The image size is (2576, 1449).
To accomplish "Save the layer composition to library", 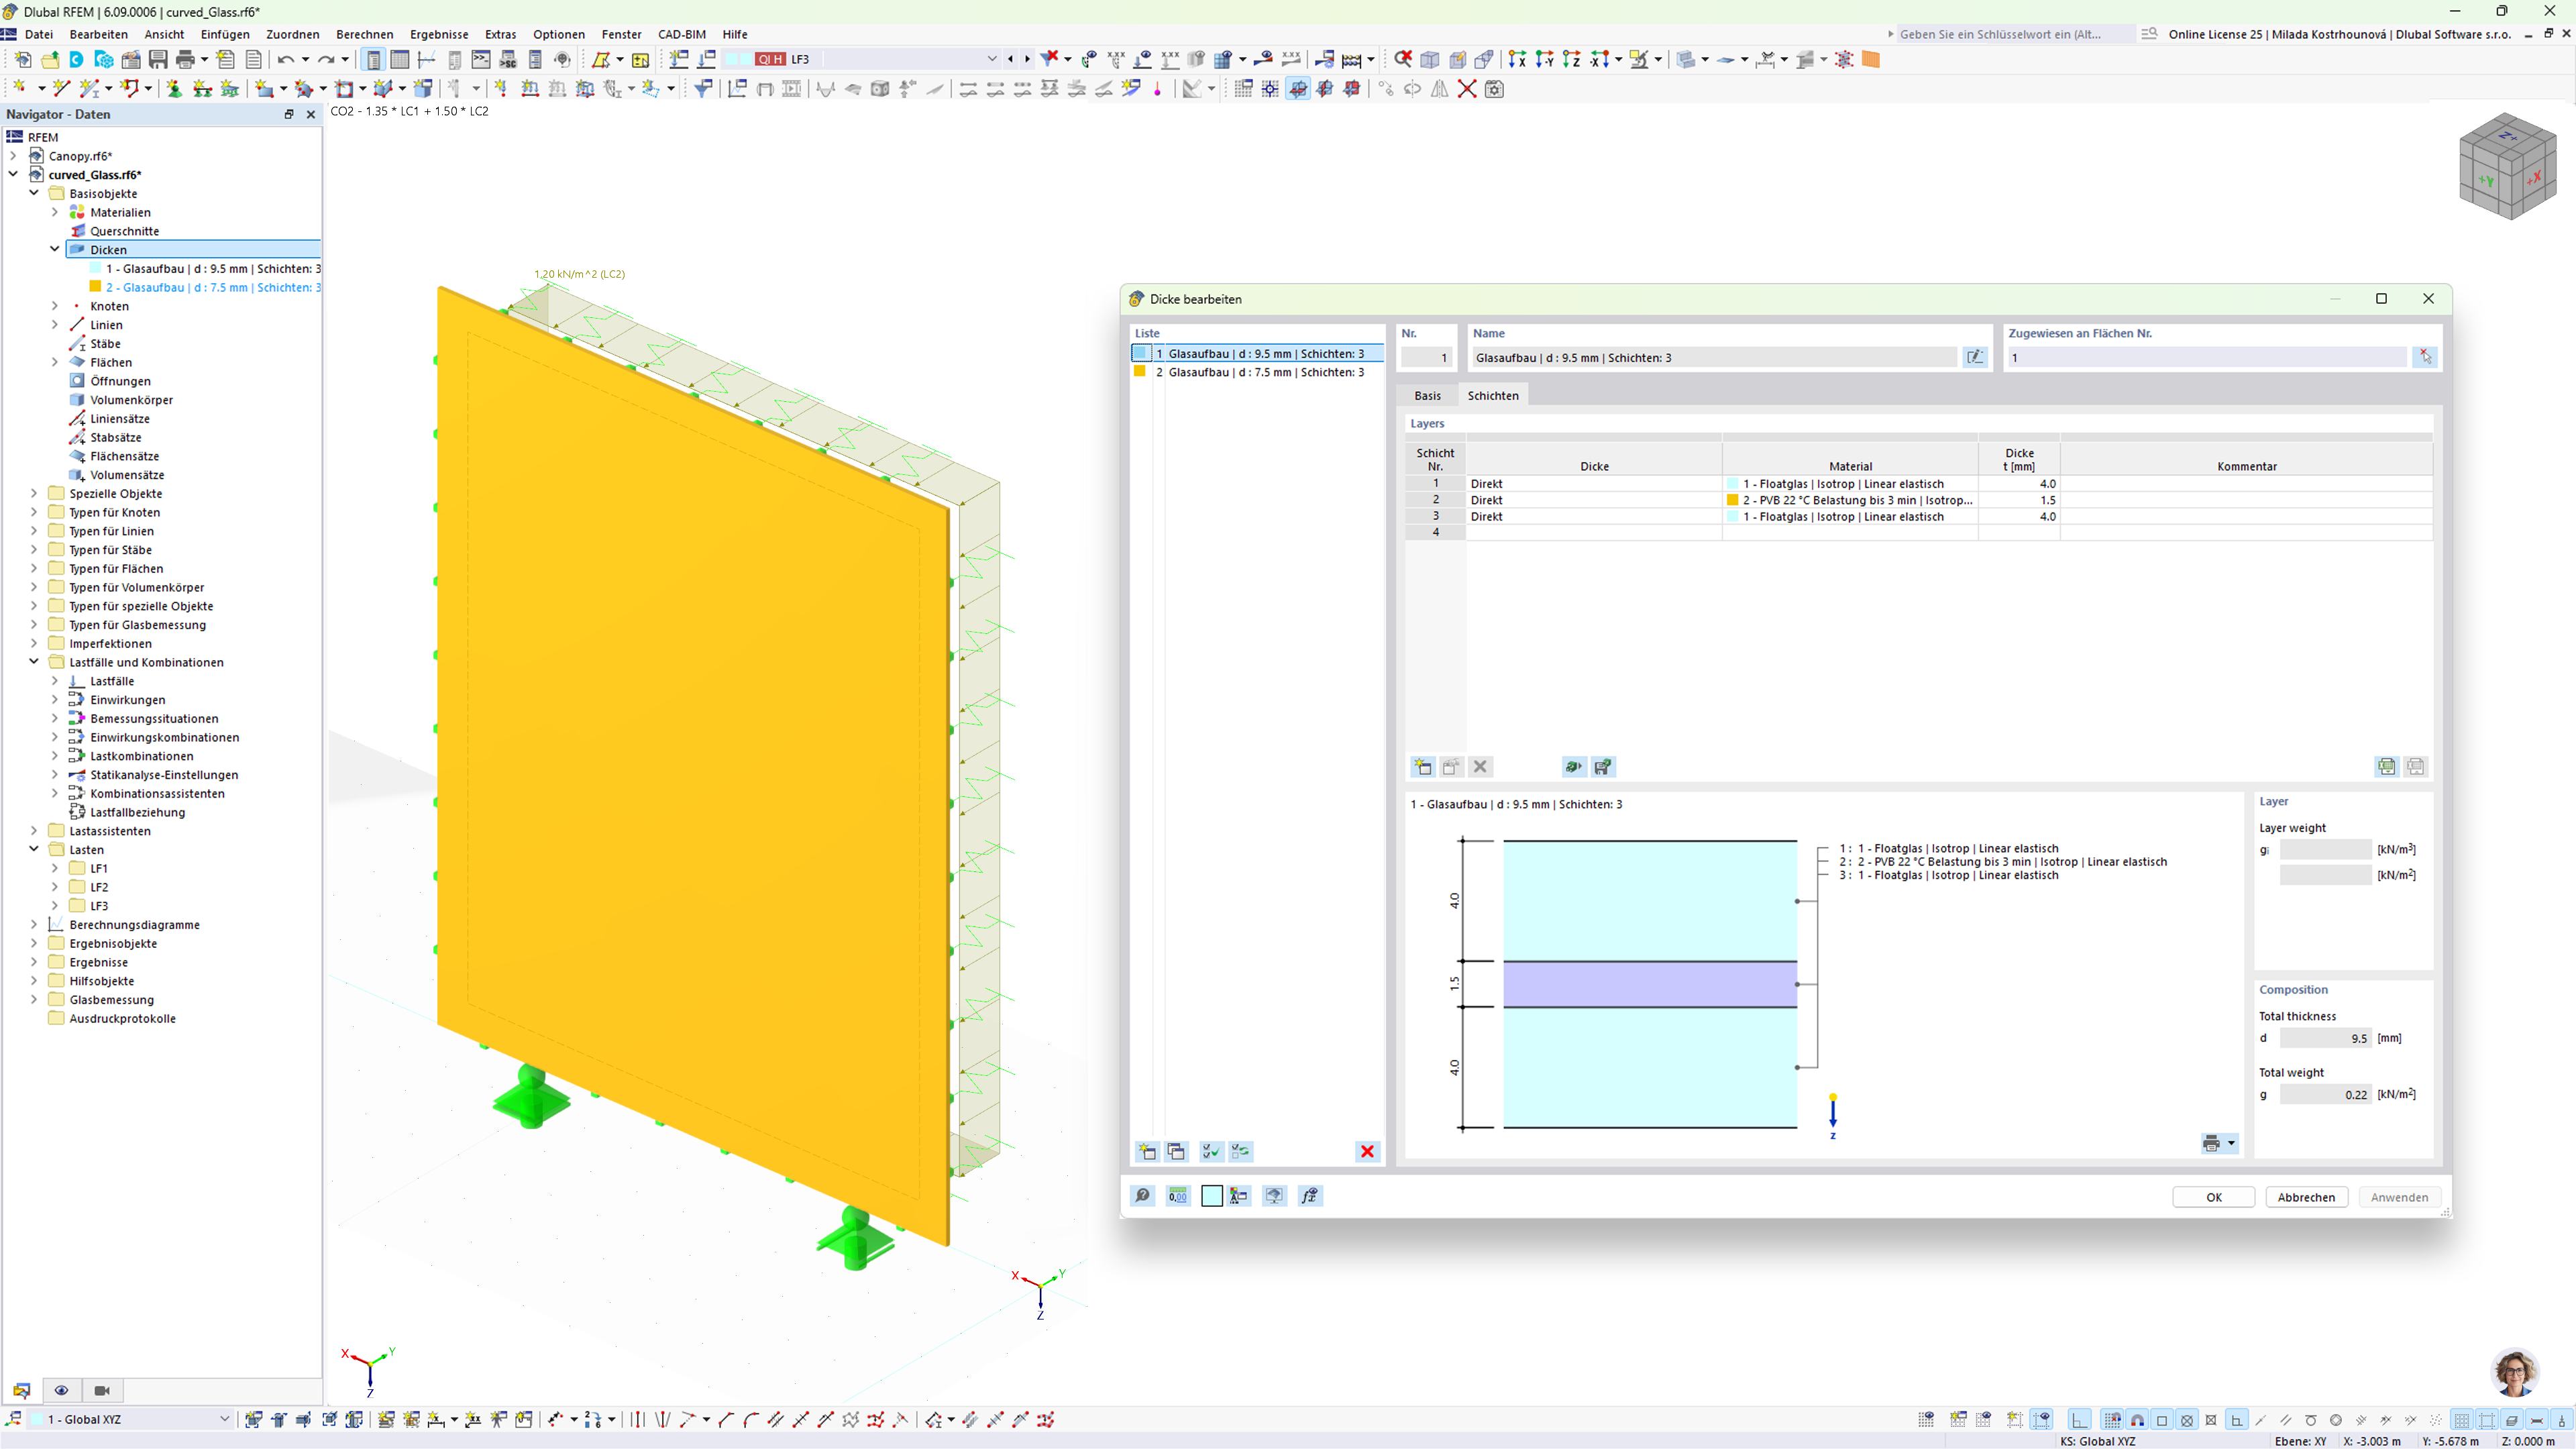I will coord(1603,766).
